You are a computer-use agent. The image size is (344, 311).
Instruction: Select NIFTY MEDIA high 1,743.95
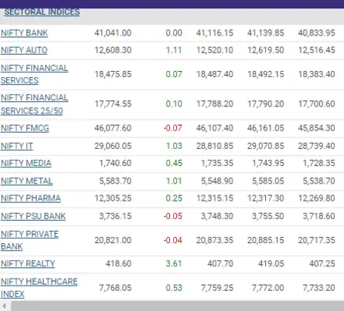pos(268,163)
